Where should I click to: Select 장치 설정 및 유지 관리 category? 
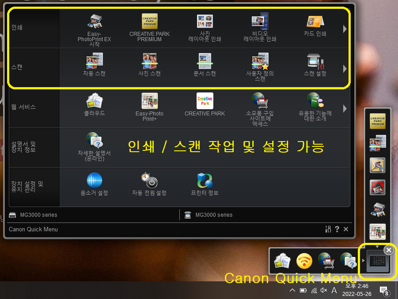pos(27,187)
